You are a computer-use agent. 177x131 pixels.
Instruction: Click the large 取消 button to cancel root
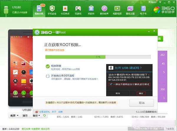coord(142,103)
